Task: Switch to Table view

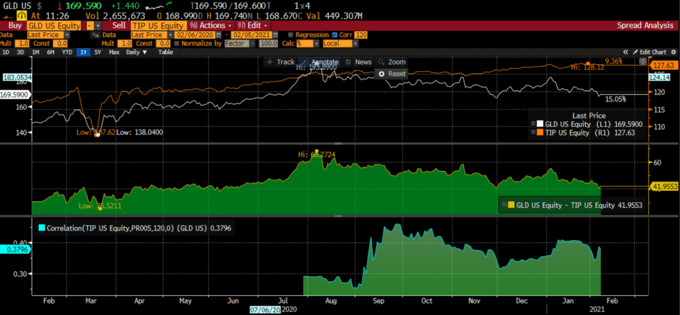Action: pos(166,52)
